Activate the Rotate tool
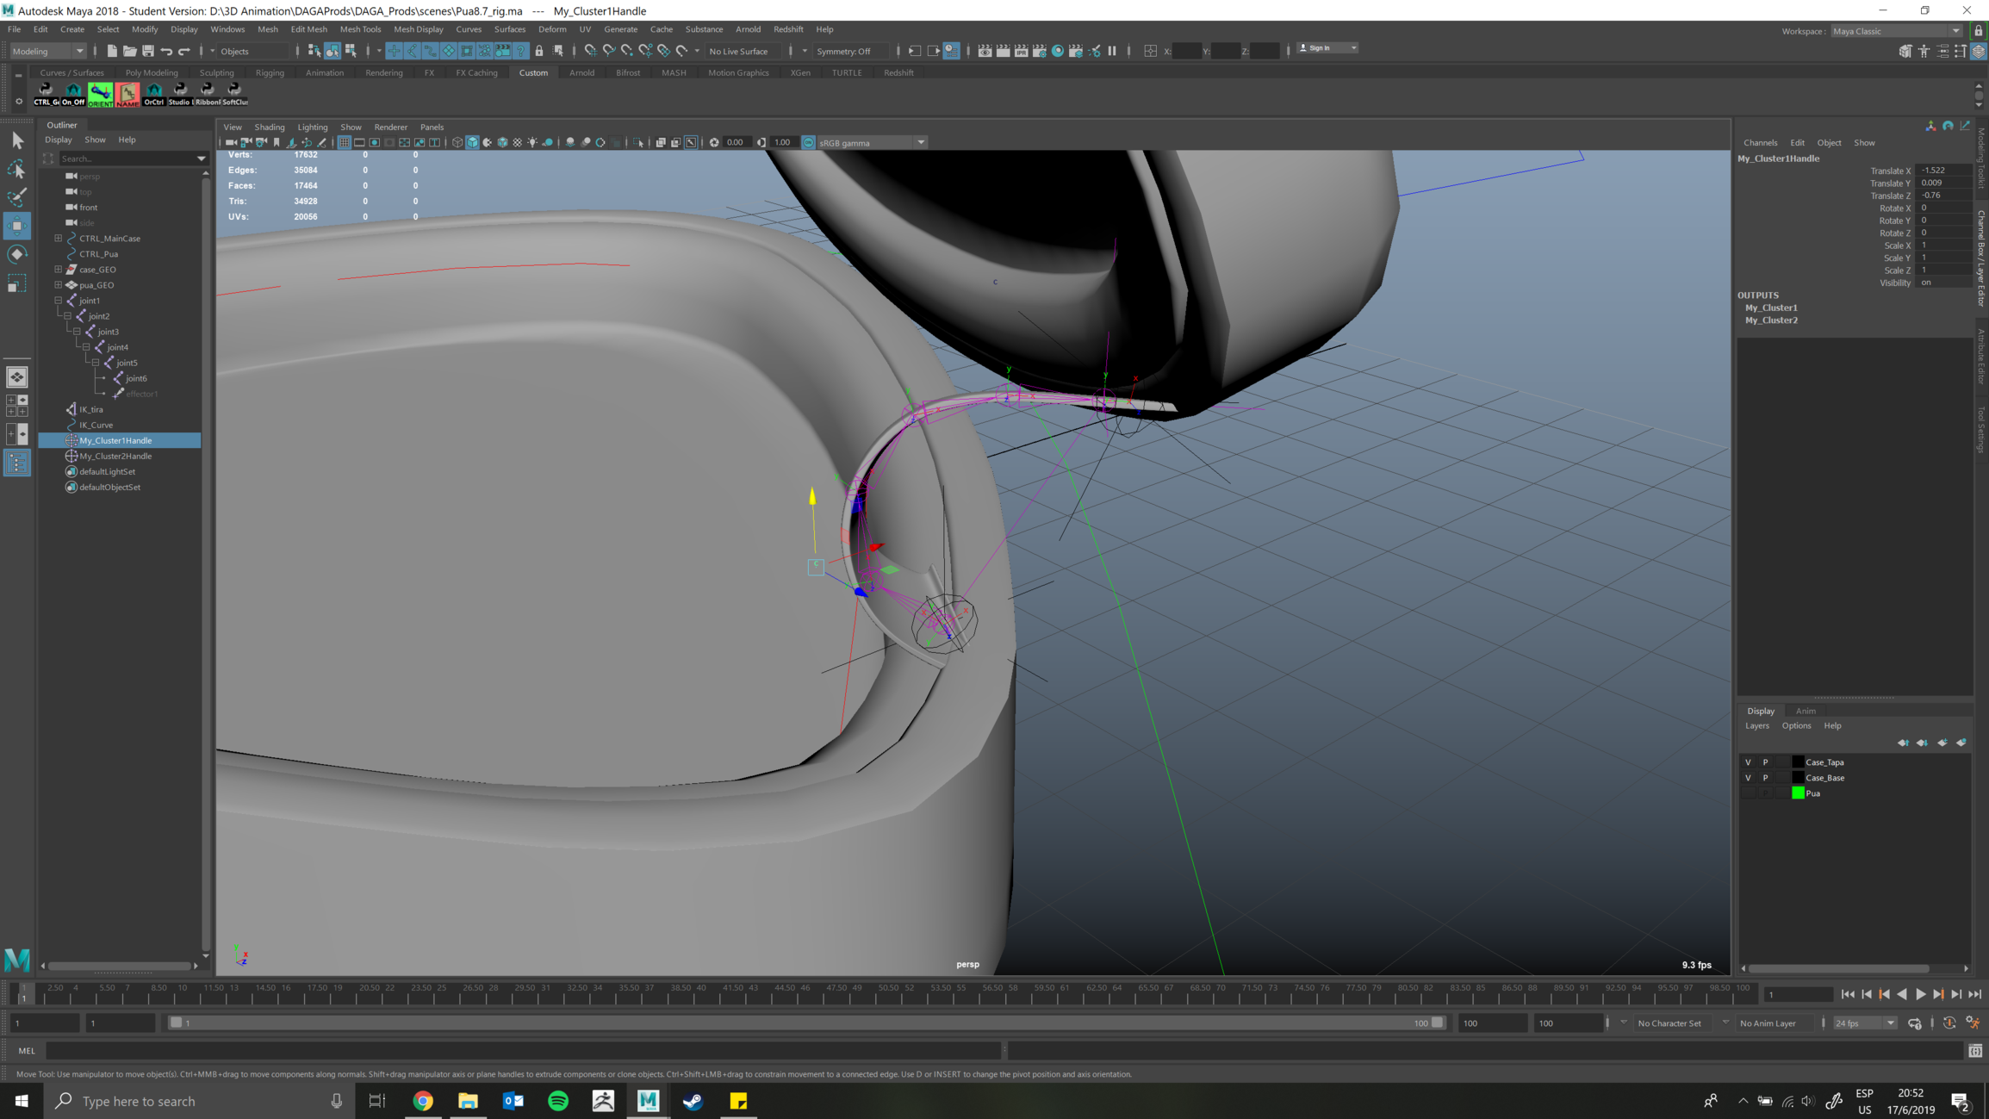Screen dimensions: 1989x1119 tap(16, 254)
